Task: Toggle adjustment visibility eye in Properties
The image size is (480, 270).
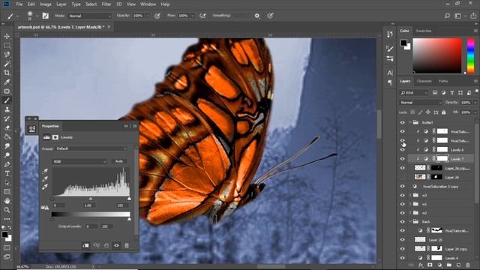Action: click(116, 245)
